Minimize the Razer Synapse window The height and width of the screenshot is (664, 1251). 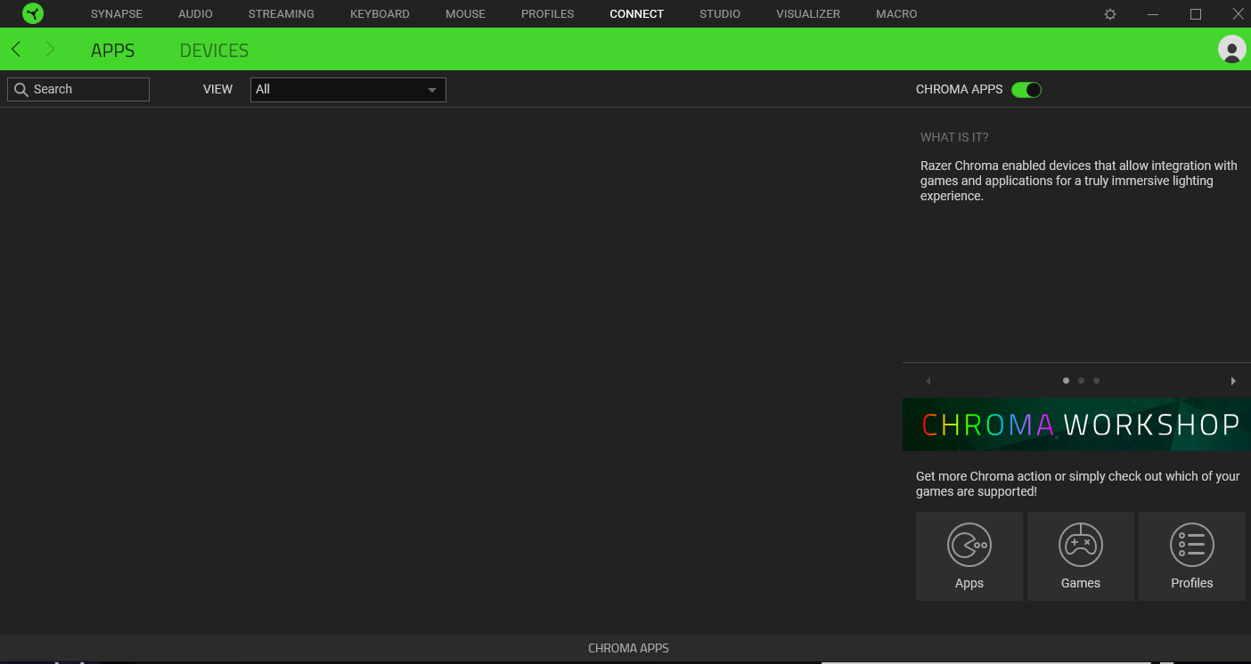pyautogui.click(x=1153, y=14)
